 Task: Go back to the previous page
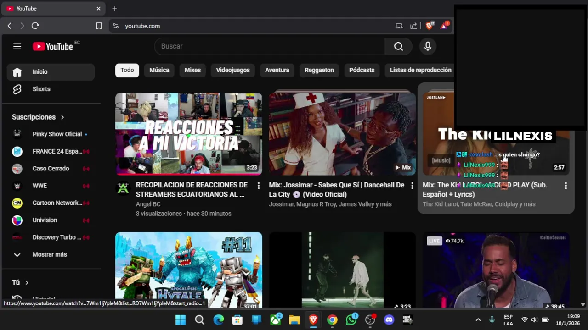coord(10,26)
